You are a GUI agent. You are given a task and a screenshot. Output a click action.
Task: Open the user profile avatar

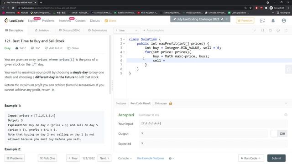tap(284, 20)
